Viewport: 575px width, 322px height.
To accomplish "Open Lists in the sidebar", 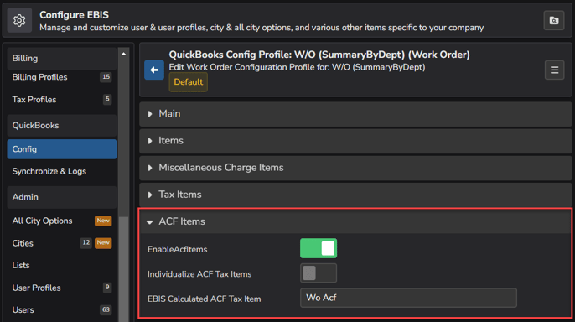I will (62, 265).
